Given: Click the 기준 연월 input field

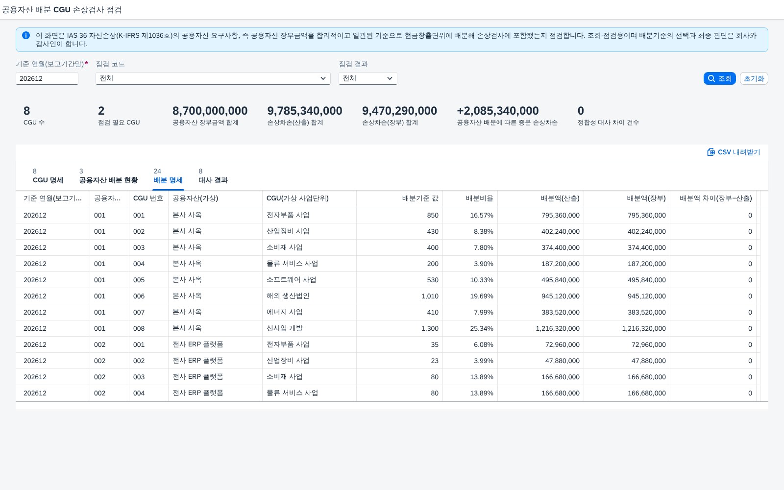Looking at the screenshot, I should coord(47,78).
